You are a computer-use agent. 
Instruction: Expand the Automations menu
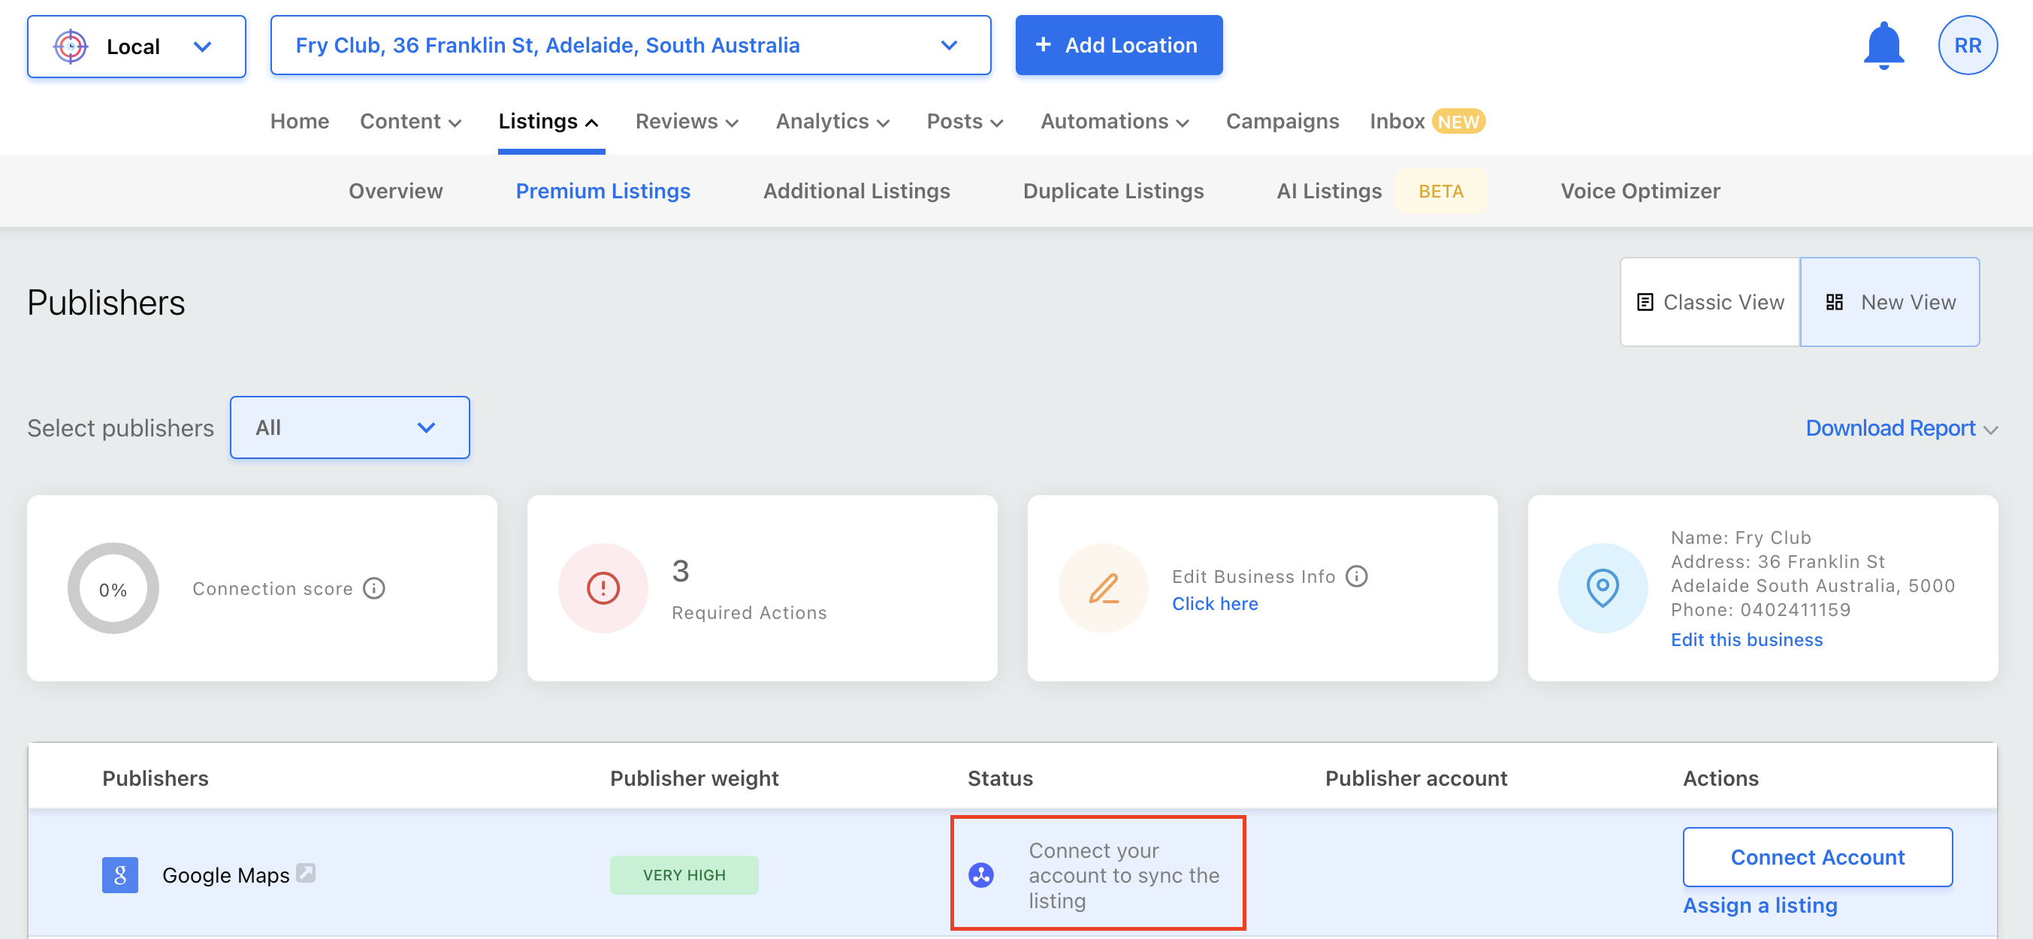(x=1114, y=122)
